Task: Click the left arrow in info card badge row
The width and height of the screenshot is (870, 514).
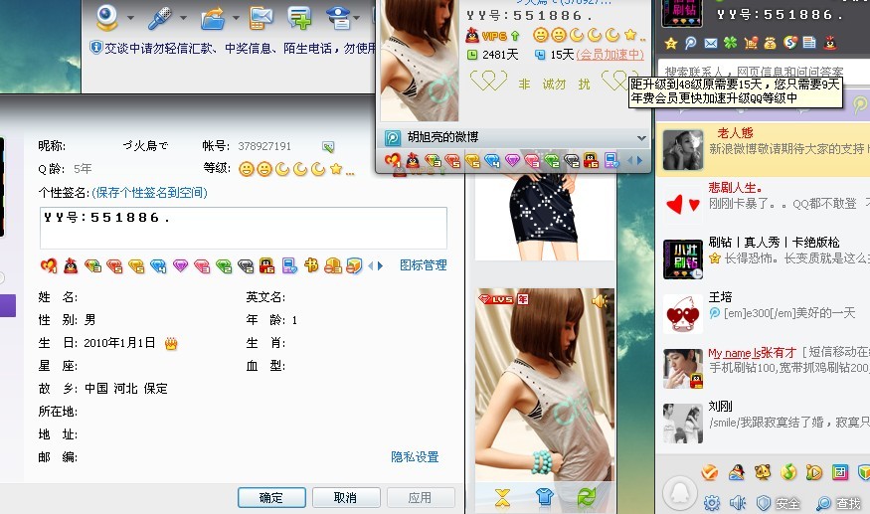Action: click(629, 161)
